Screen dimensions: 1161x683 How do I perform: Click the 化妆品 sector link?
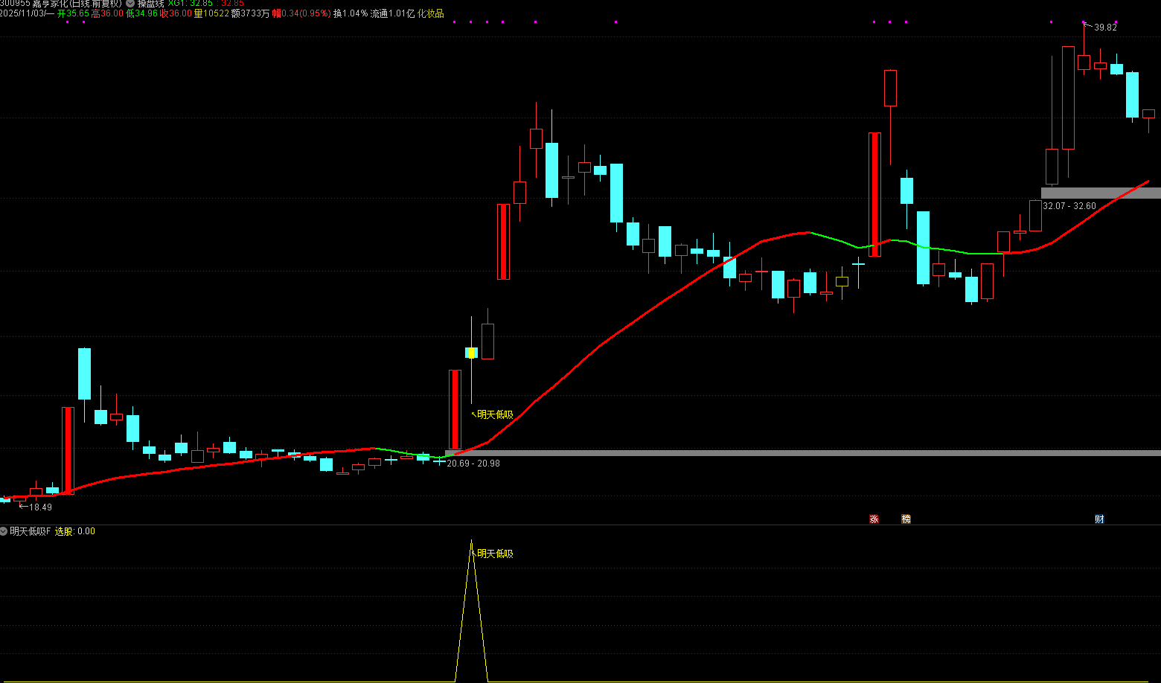[x=430, y=13]
